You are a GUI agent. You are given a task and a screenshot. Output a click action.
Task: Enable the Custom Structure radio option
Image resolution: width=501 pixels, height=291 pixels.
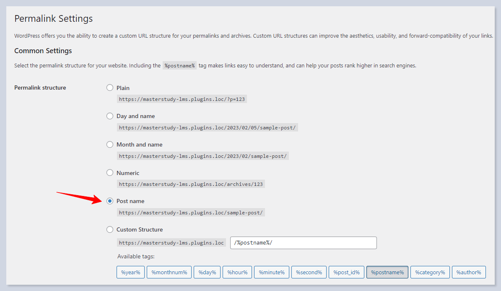110,229
